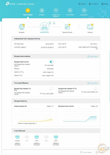Click the Wi-Fi password value 95440446
Viewport: 110px width, 155px height.
click(50, 69)
